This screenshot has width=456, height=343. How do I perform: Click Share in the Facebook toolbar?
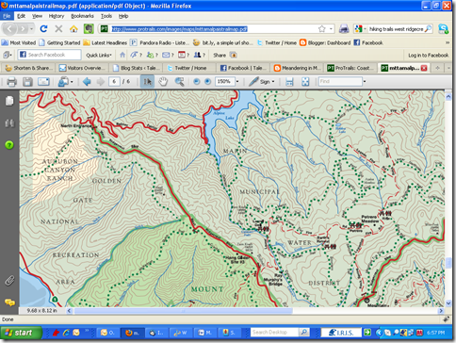click(220, 56)
